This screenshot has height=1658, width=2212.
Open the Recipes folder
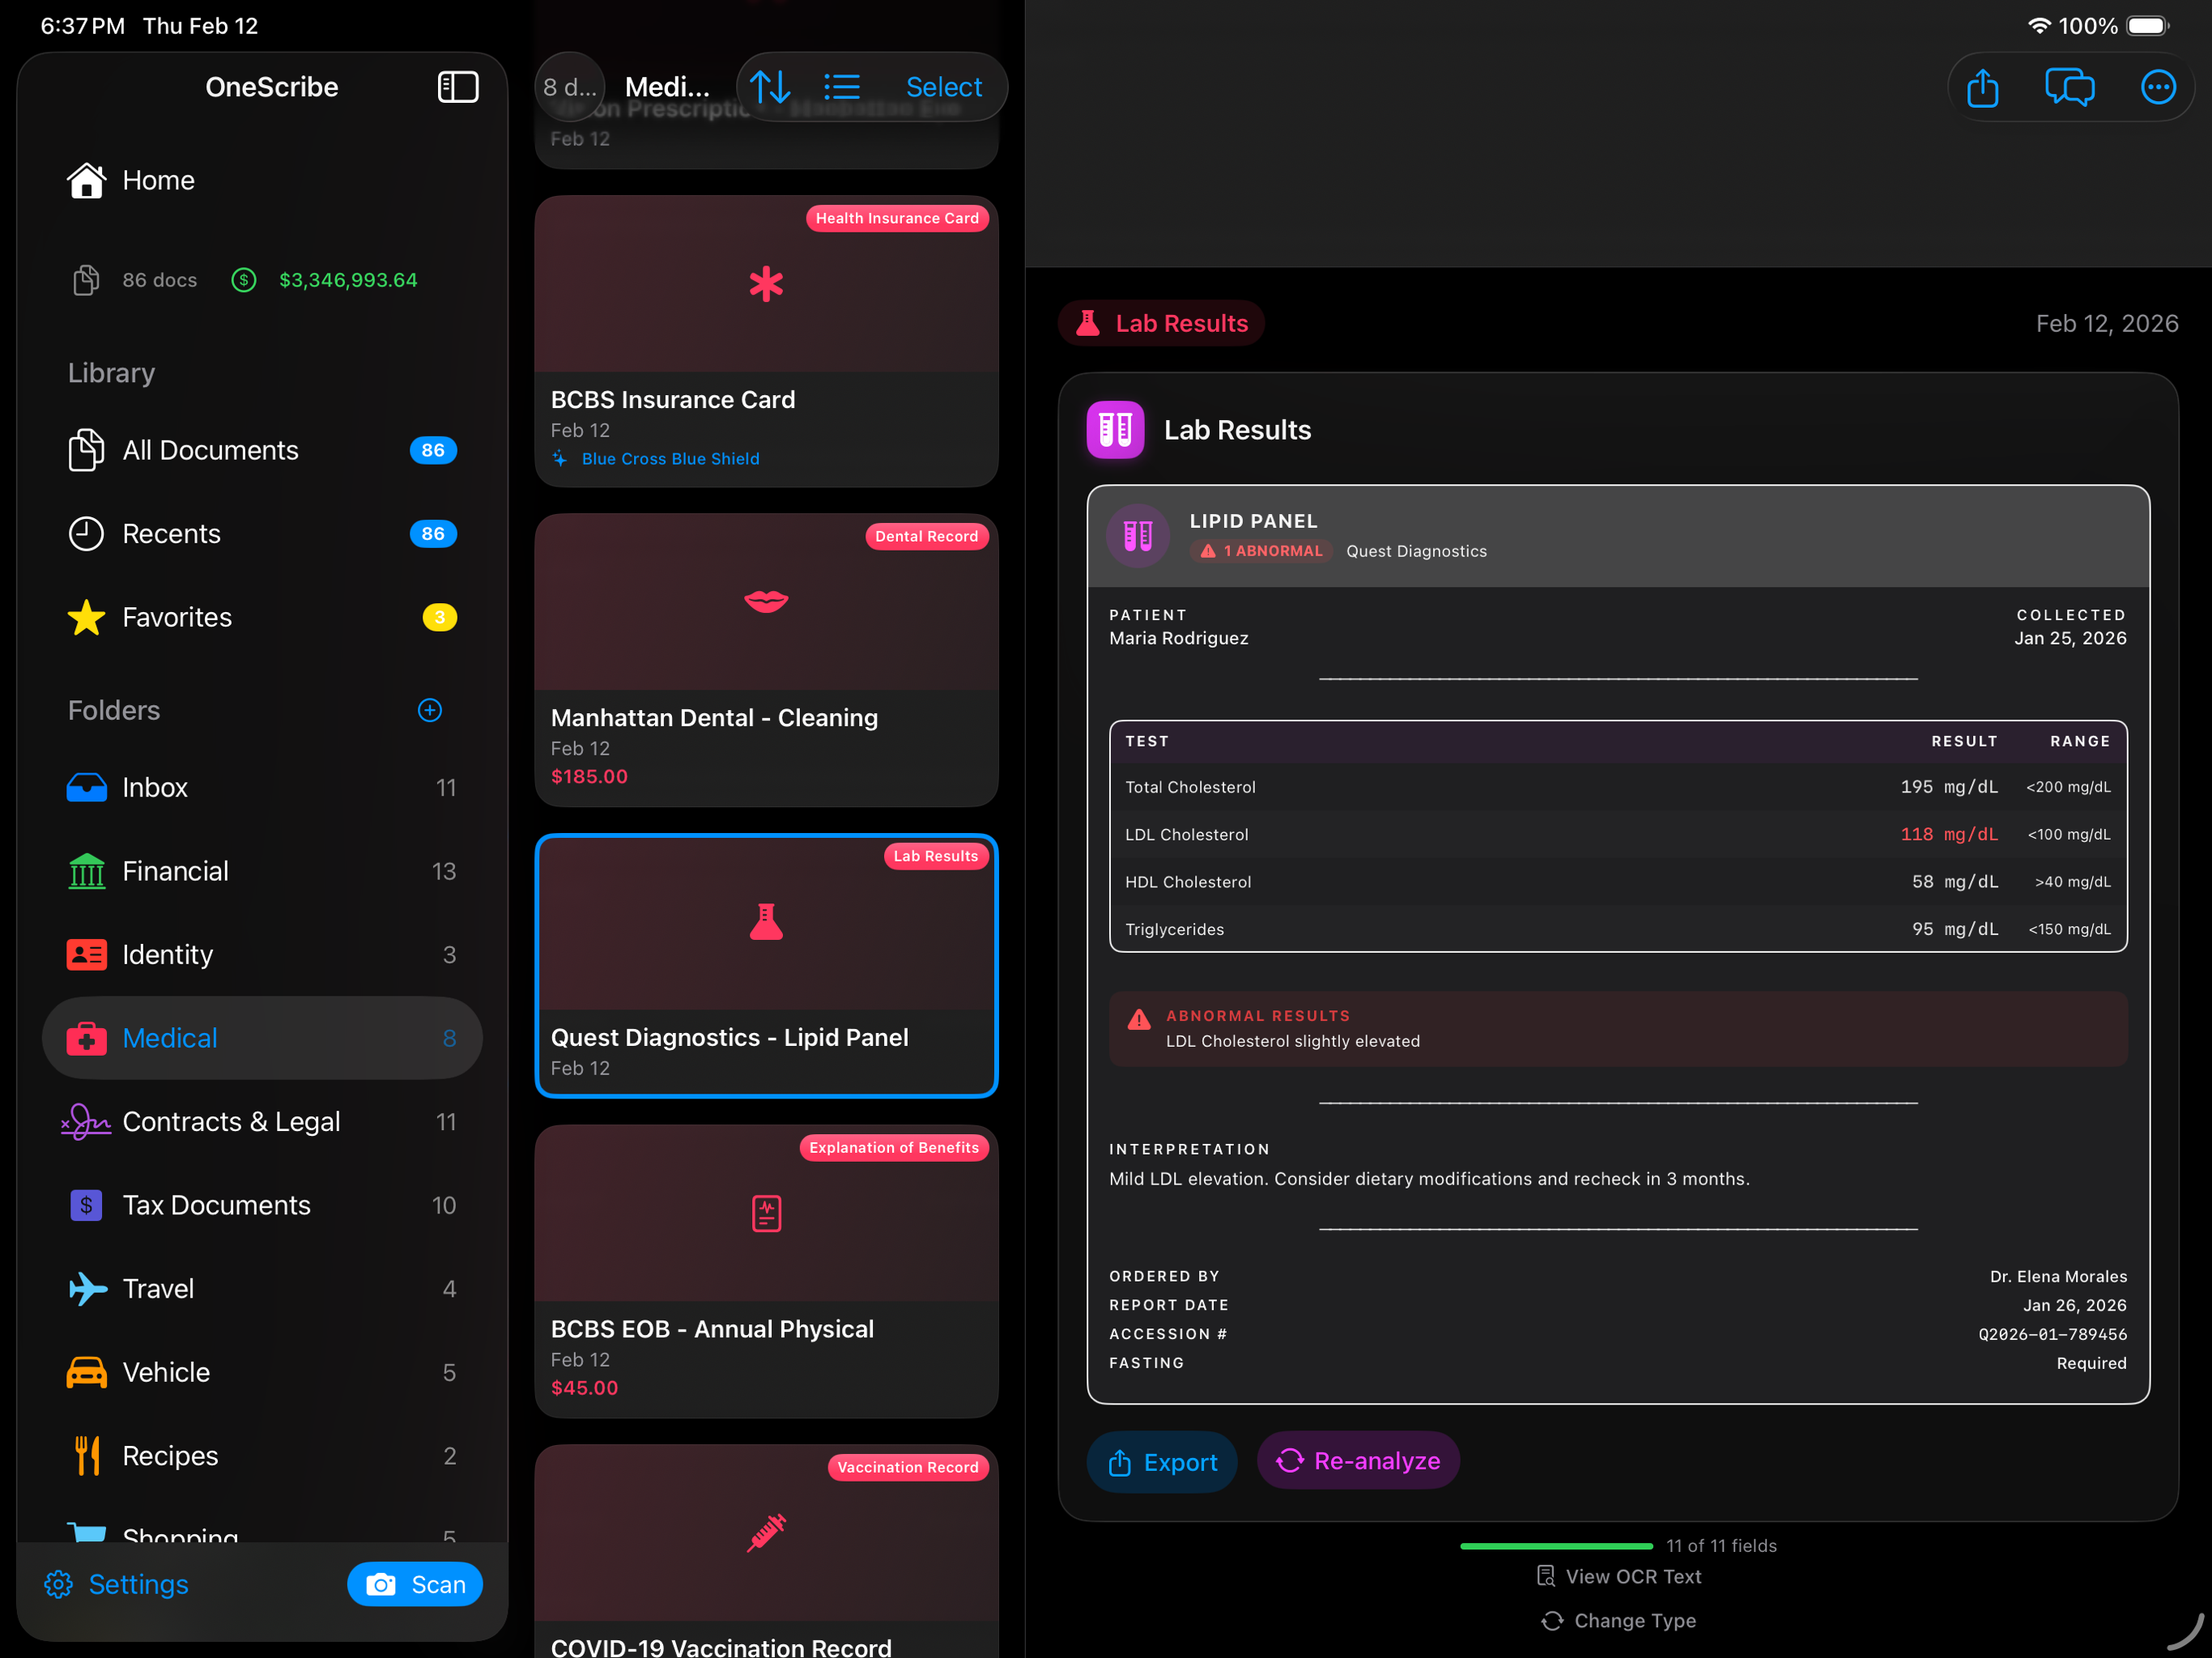pos(262,1456)
